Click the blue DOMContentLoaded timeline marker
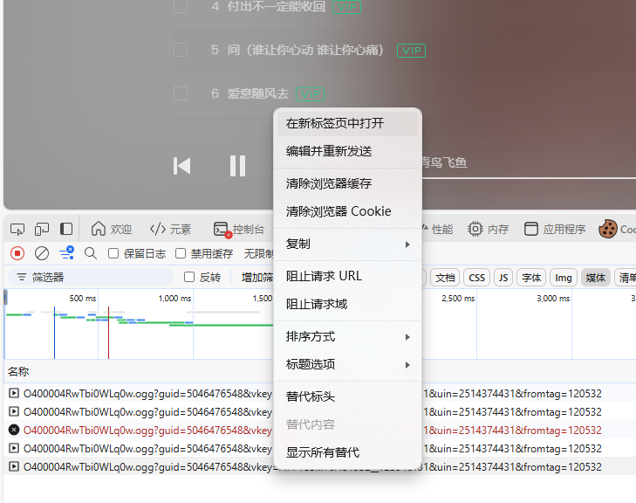The width and height of the screenshot is (636, 503). (54, 333)
